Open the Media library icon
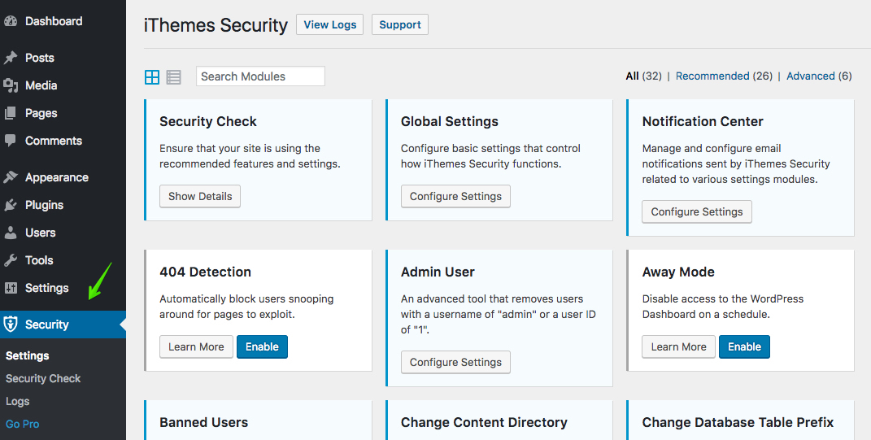Screen dimensions: 871x440 coord(11,85)
